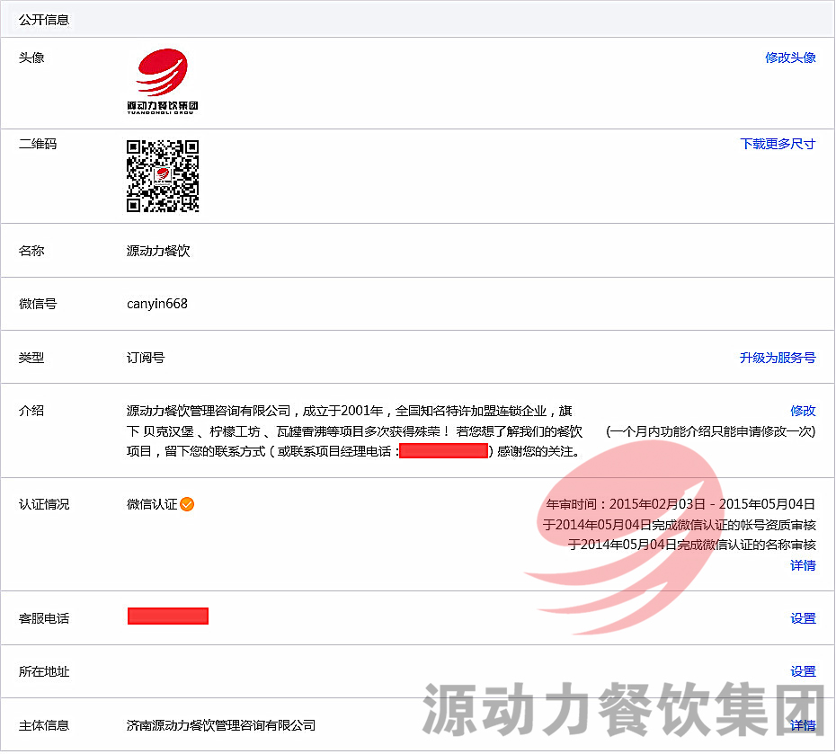
Task: Select the account name 源动力餐饮
Action: [158, 251]
